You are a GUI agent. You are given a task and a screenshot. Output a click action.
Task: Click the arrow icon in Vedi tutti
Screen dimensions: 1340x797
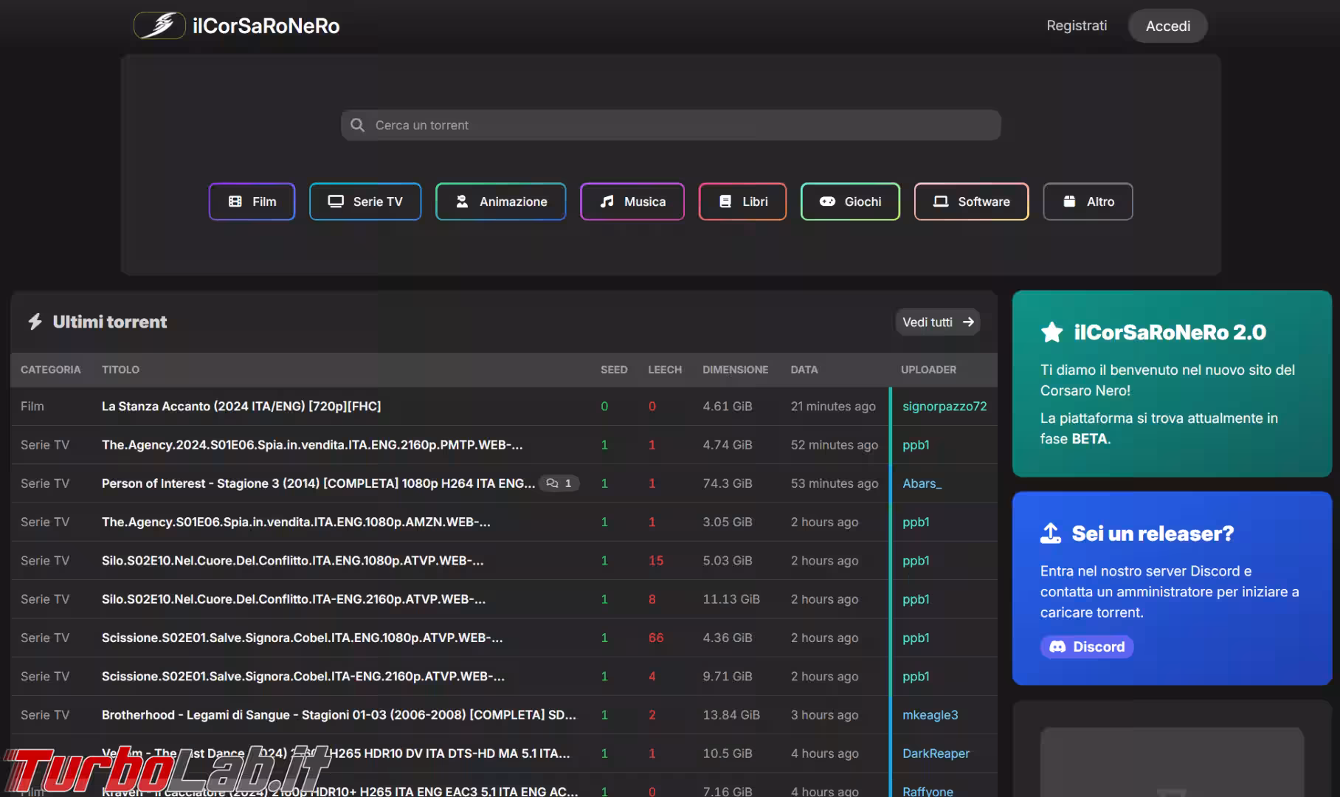(x=968, y=322)
